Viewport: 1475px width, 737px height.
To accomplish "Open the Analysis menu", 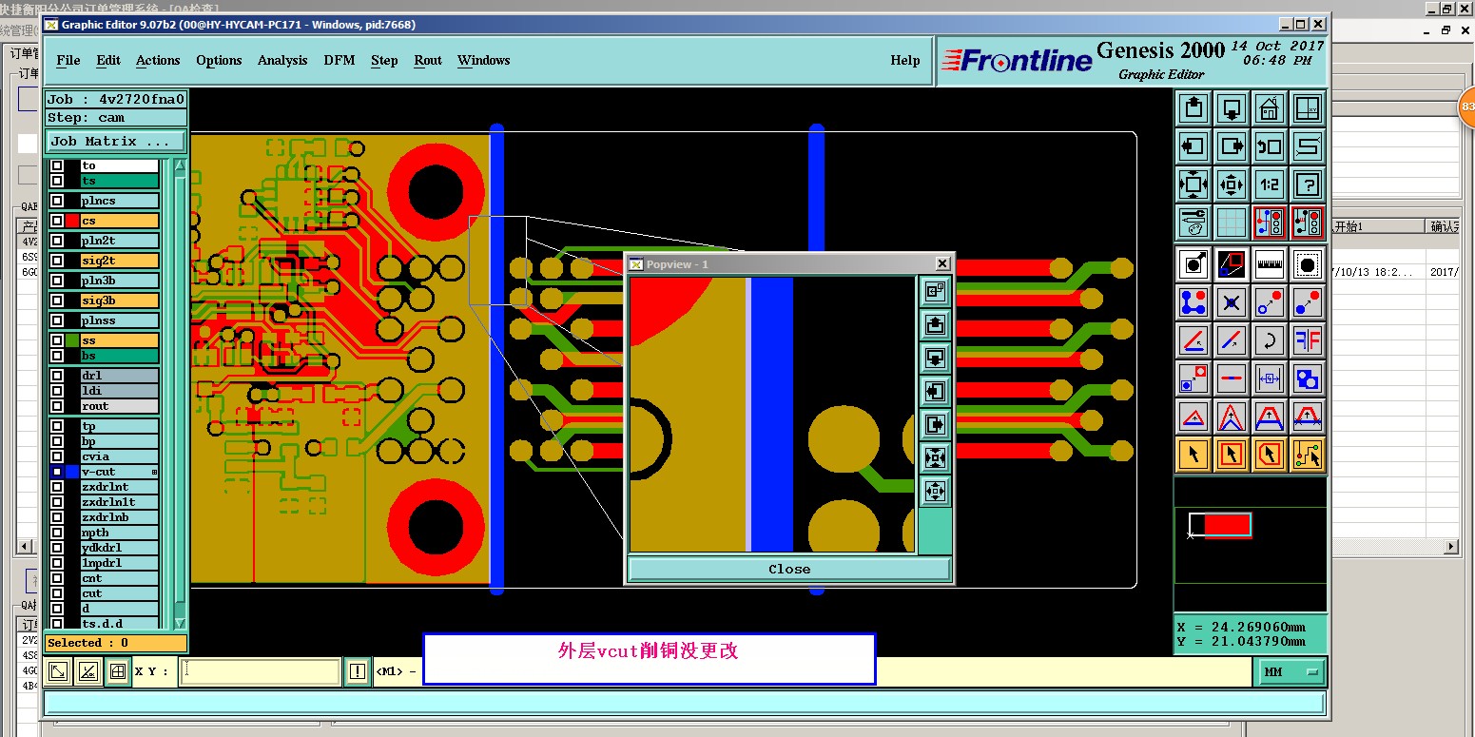I will [x=282, y=60].
